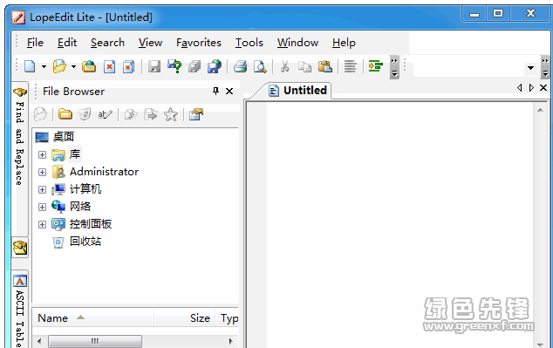
Task: Sort the file list by Name column
Action: tap(92, 318)
